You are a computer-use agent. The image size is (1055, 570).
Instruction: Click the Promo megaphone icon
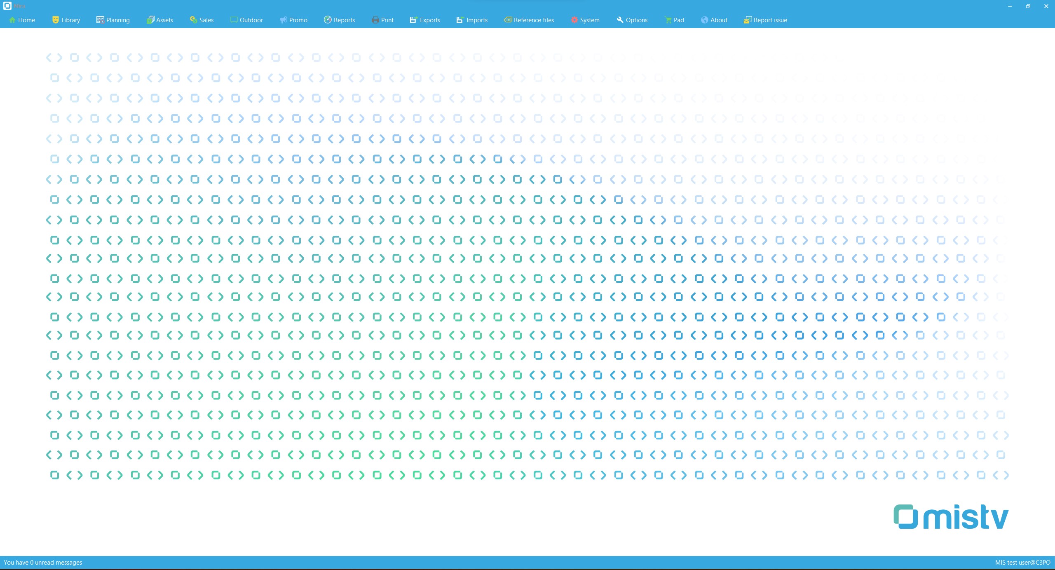click(x=284, y=20)
